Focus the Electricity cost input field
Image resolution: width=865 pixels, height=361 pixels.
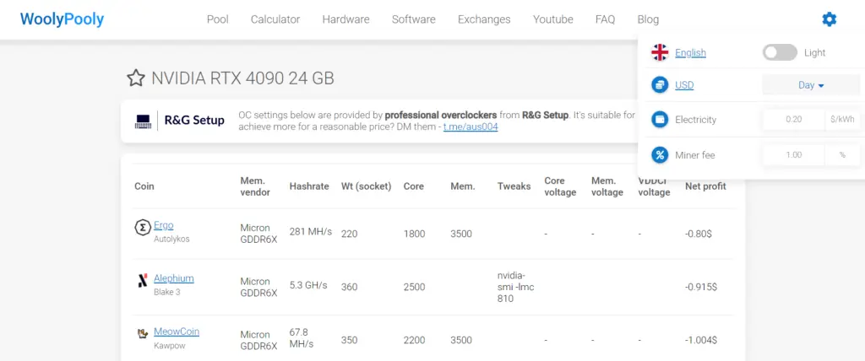click(793, 120)
